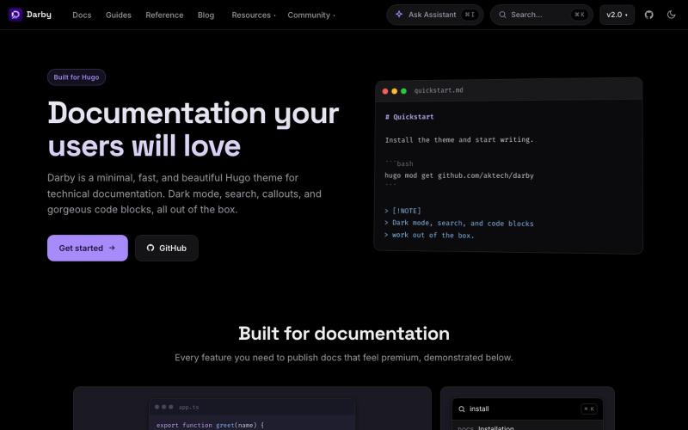Click the app.ts file name label
688x430 pixels.
tap(188, 408)
